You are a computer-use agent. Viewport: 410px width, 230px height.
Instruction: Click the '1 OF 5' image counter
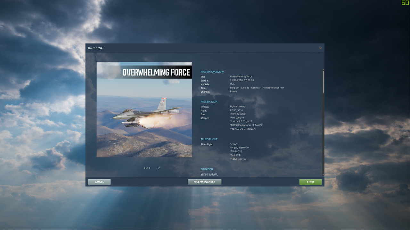[147, 168]
